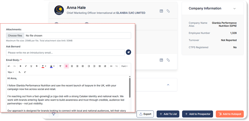Image resolution: width=249 pixels, height=121 pixels.
Task: Open Anna Hale's LinkedIn profile icon
Action: tap(161, 11)
